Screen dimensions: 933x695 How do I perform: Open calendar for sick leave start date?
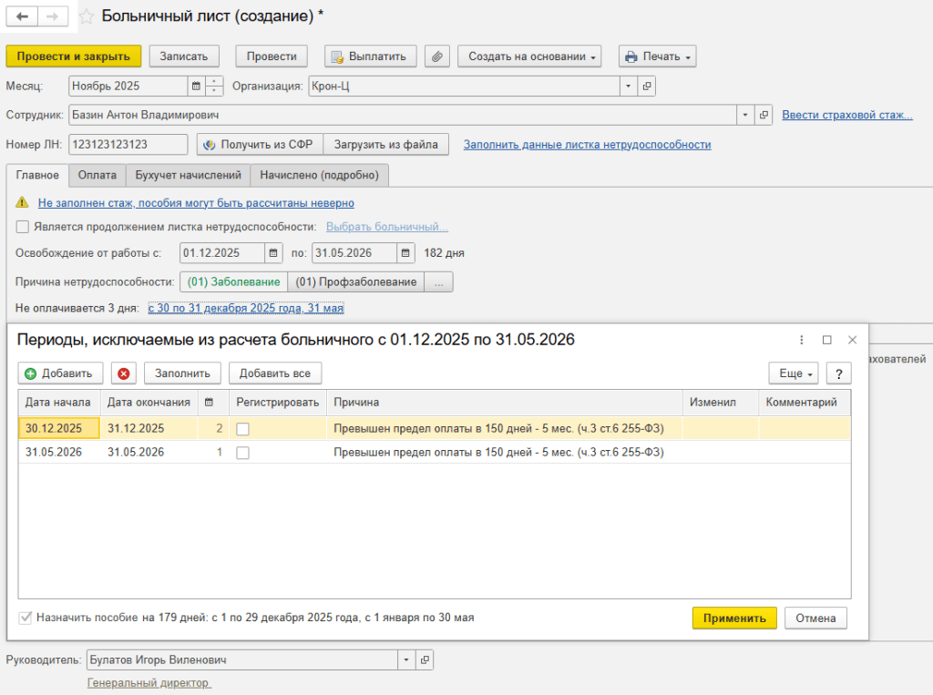tap(272, 252)
